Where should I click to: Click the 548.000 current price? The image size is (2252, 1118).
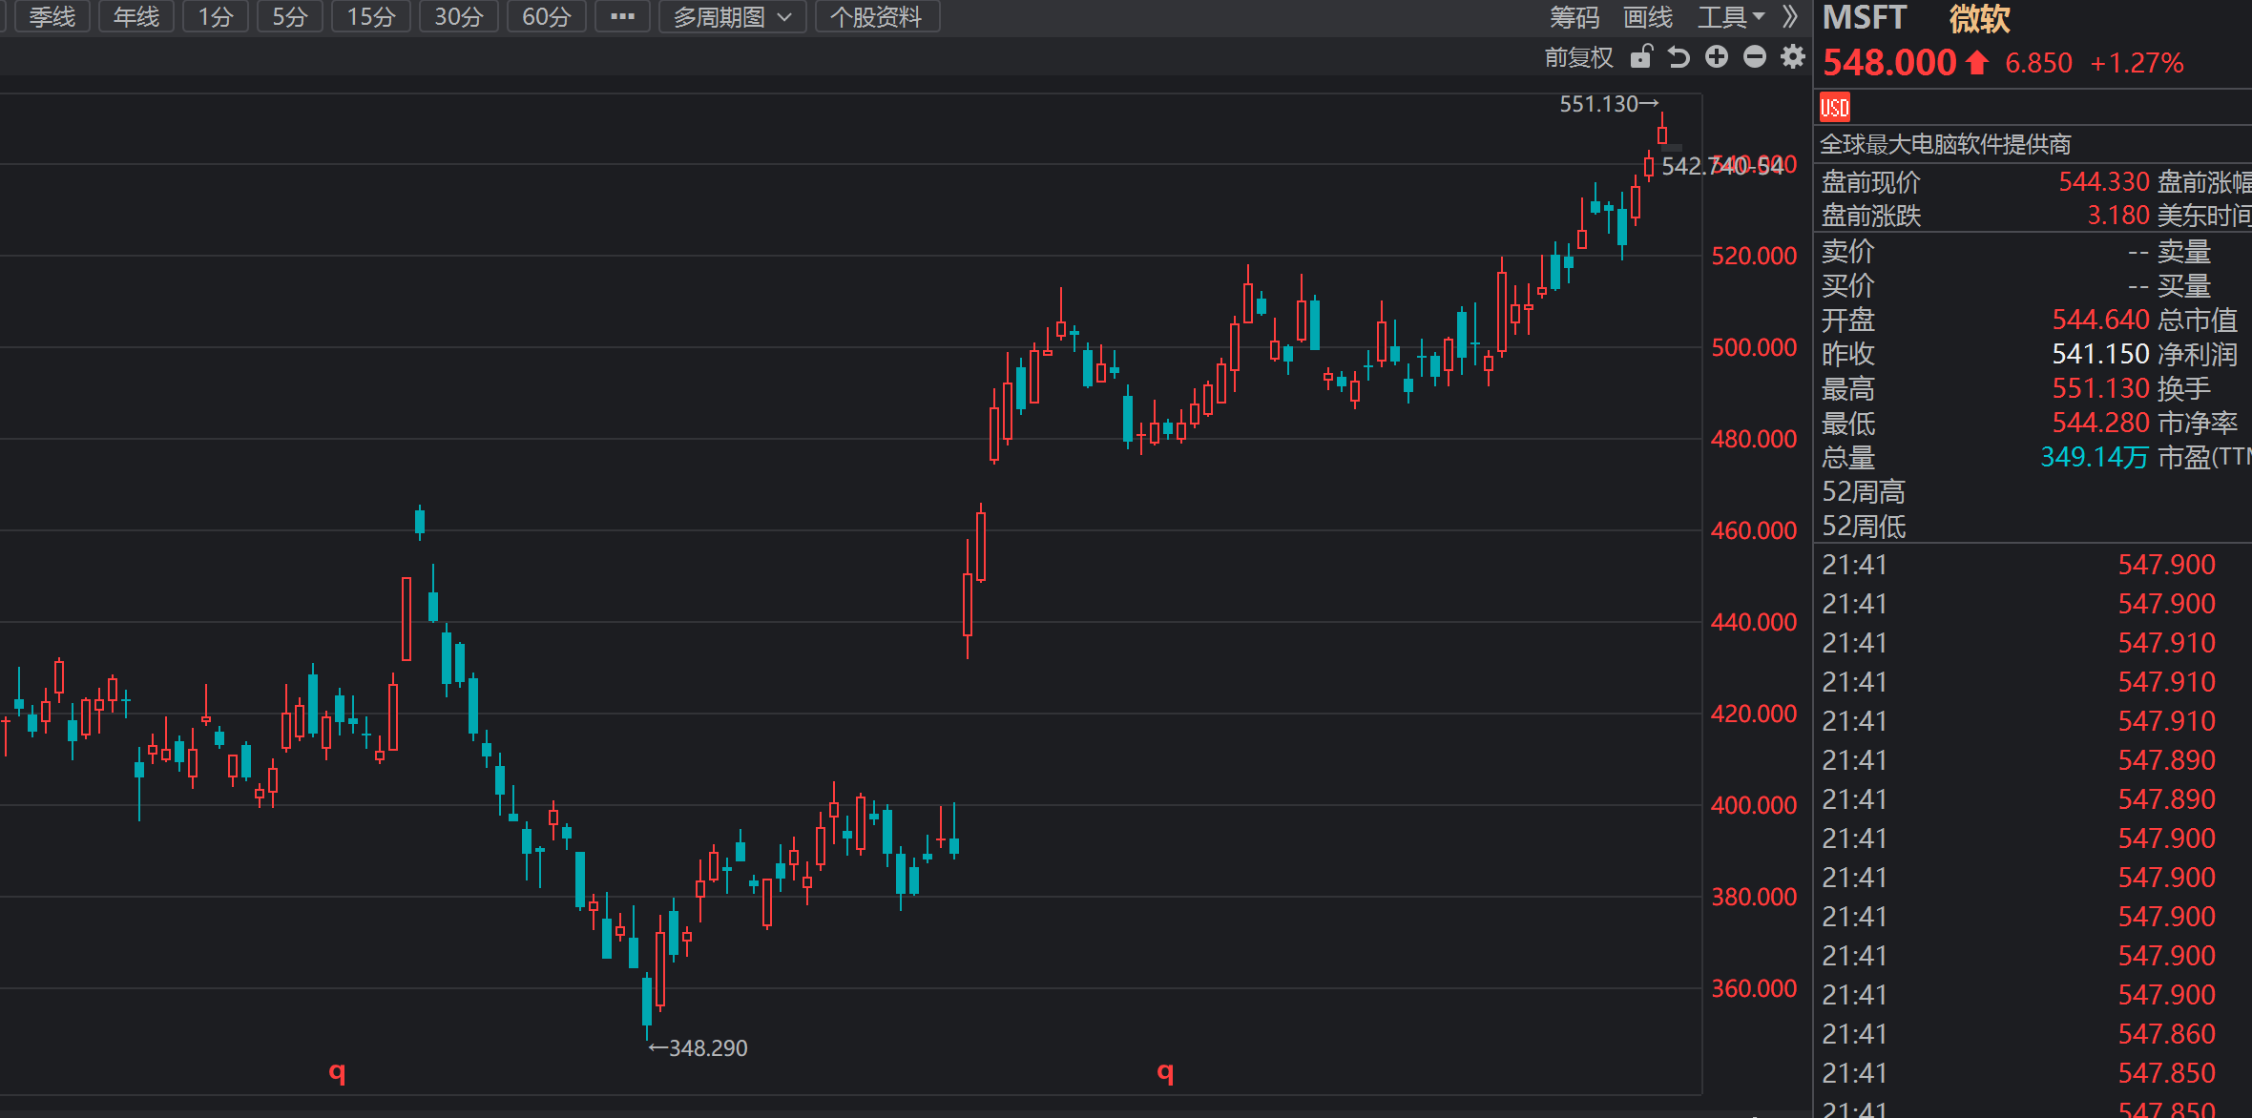coord(1889,63)
